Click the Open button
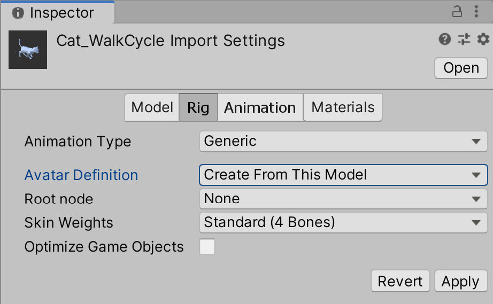 [461, 68]
